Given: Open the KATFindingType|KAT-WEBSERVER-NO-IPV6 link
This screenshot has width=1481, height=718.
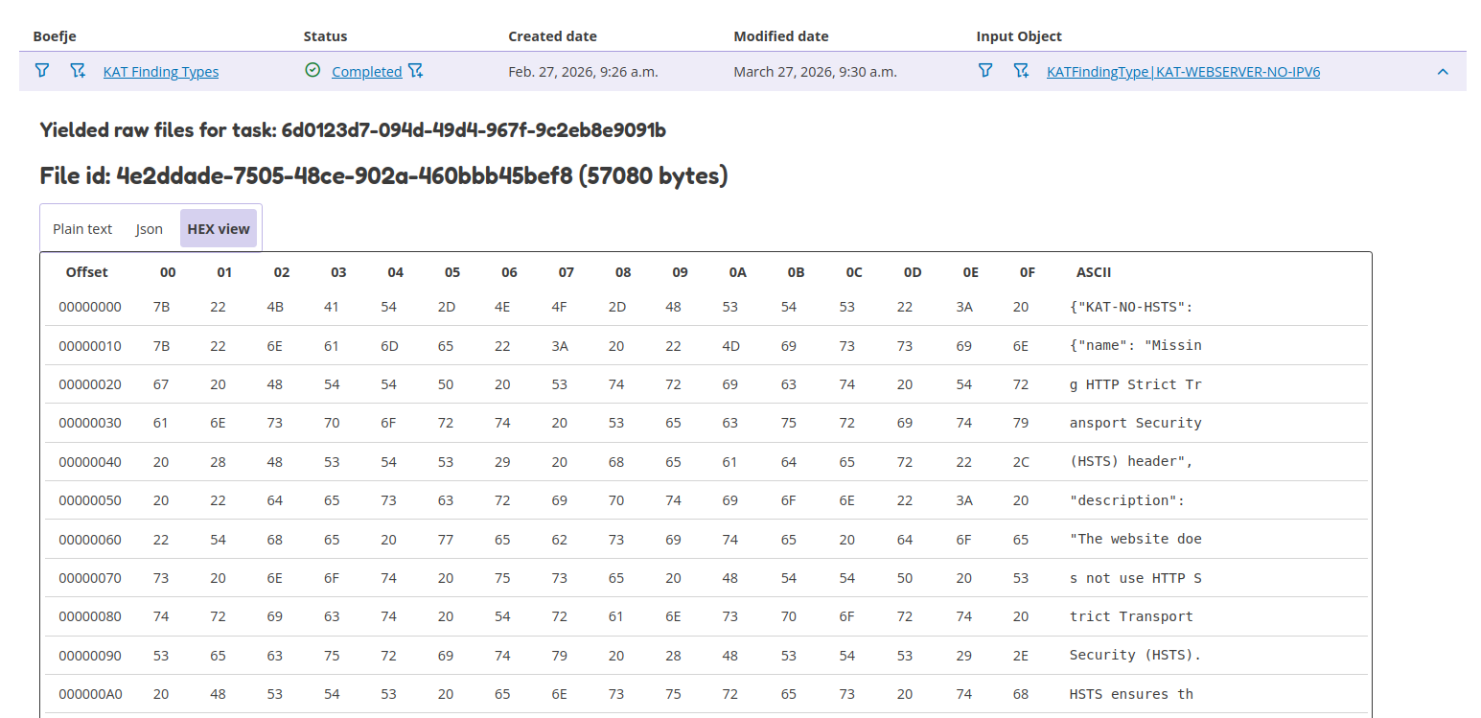Looking at the screenshot, I should pos(1183,72).
